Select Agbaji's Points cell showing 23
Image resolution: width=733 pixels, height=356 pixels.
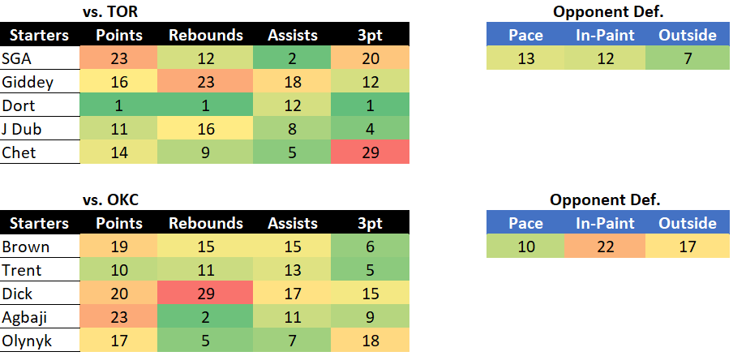[x=118, y=317]
